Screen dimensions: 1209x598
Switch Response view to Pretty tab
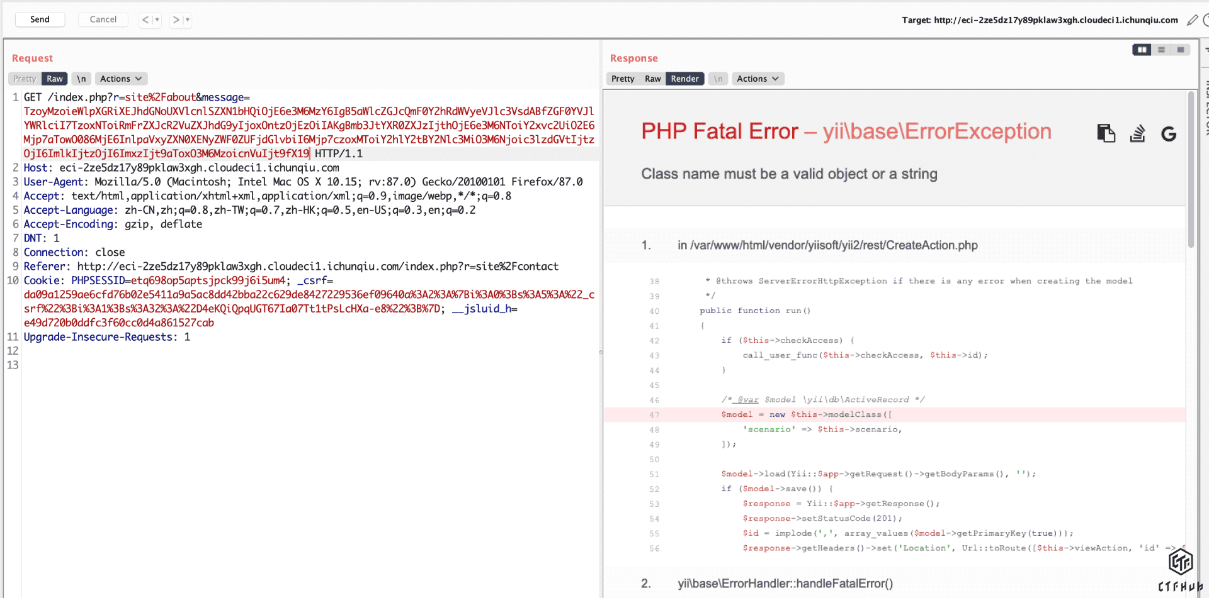pos(623,79)
